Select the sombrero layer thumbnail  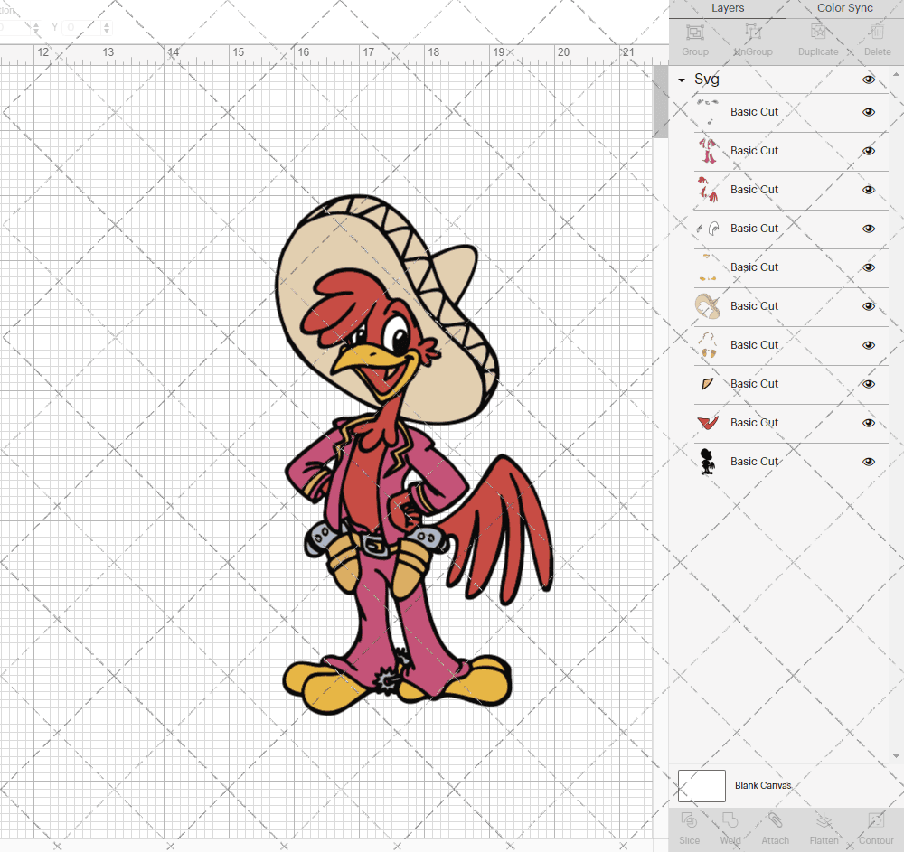pyautogui.click(x=708, y=306)
